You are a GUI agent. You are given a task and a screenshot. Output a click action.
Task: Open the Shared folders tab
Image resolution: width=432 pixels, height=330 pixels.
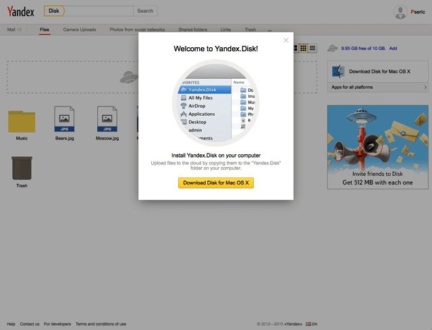point(192,30)
